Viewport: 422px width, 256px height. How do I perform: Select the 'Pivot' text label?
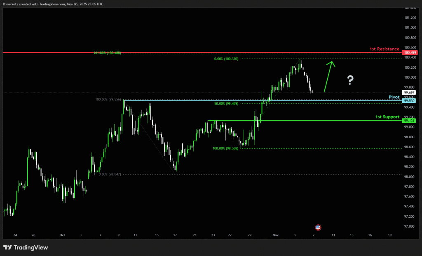394,97
